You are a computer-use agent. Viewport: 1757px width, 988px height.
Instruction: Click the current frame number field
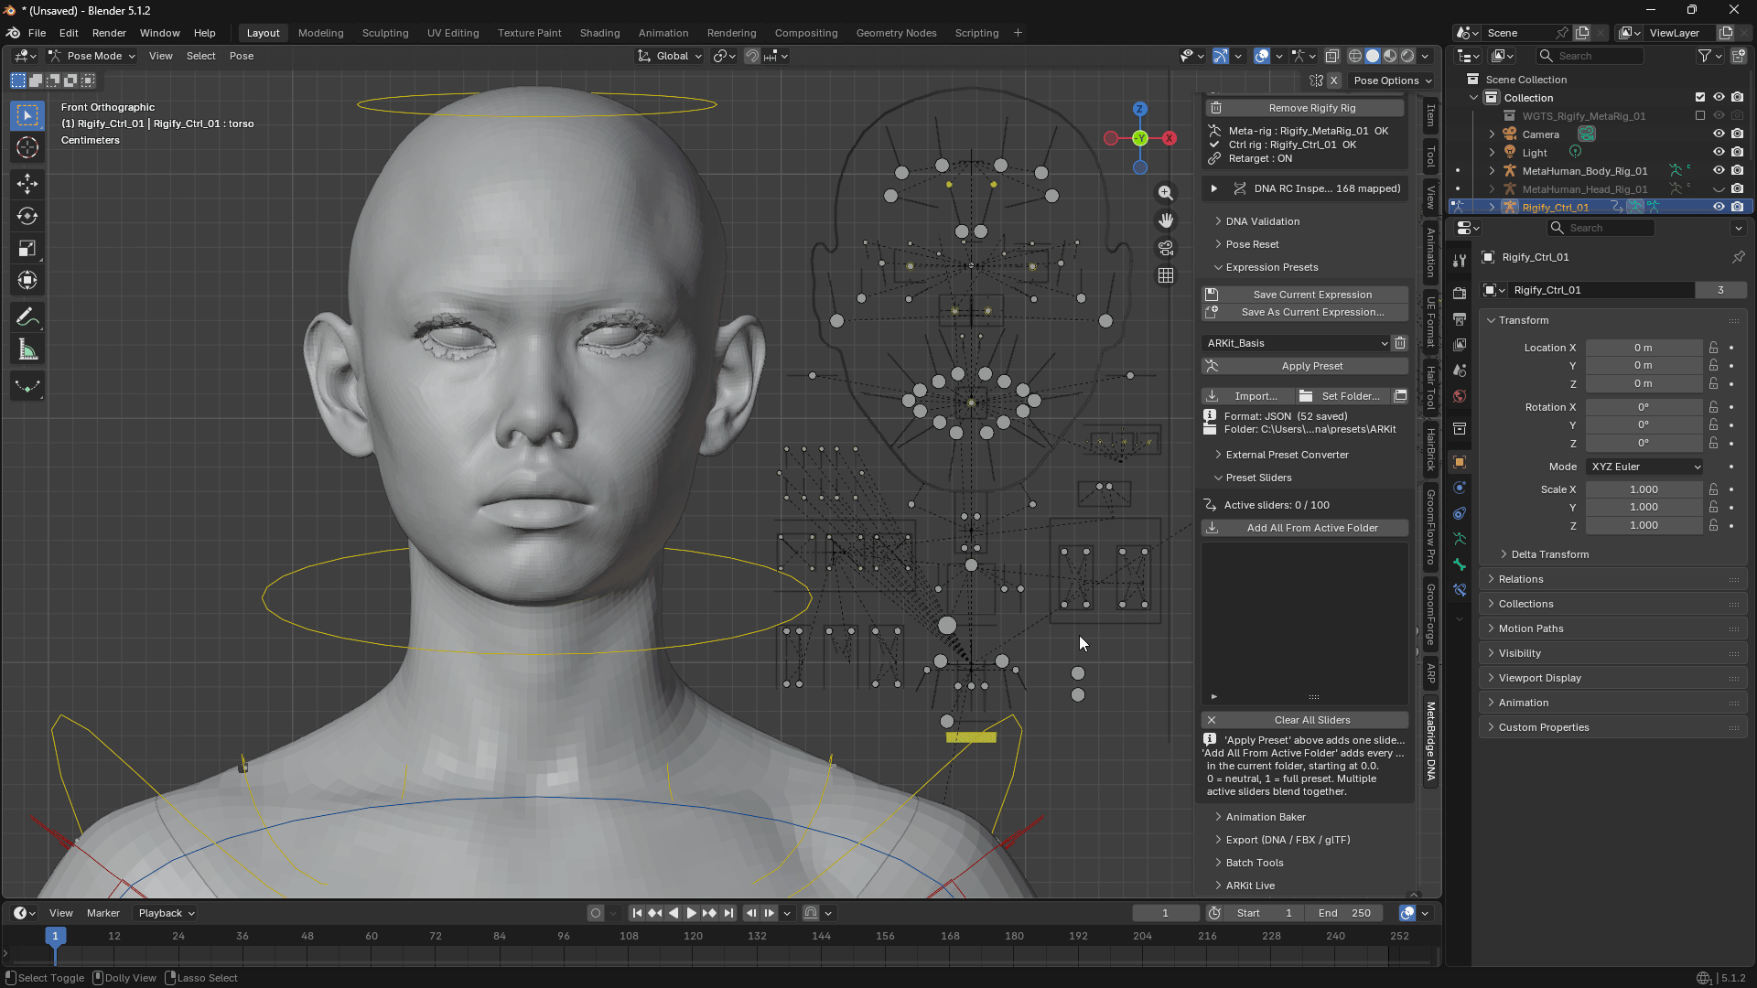point(1165,913)
